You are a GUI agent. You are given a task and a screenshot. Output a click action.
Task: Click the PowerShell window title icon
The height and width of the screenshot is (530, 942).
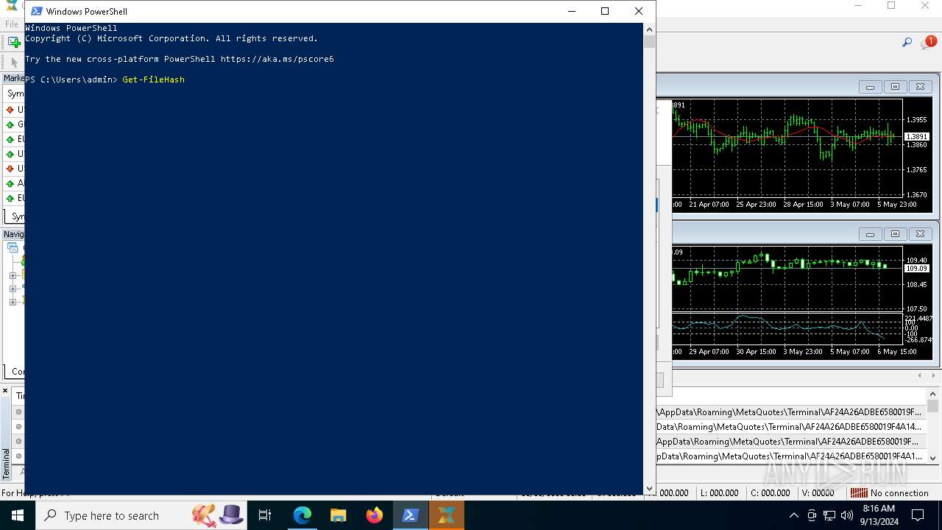tap(36, 11)
